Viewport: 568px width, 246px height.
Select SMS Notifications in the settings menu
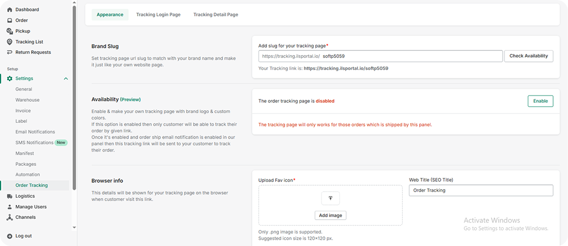pos(35,143)
